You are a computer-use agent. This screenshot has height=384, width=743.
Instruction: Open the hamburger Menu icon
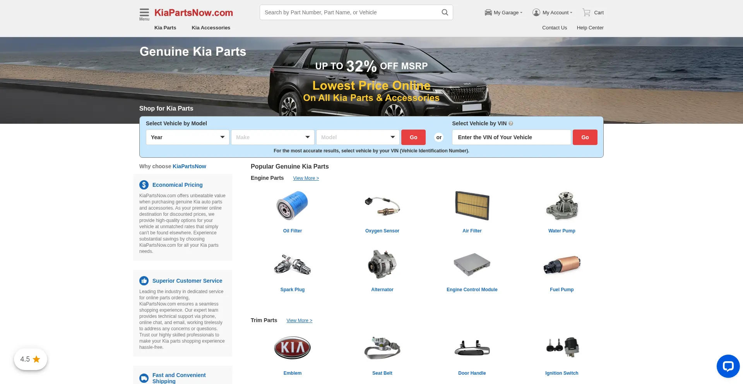pyautogui.click(x=144, y=12)
